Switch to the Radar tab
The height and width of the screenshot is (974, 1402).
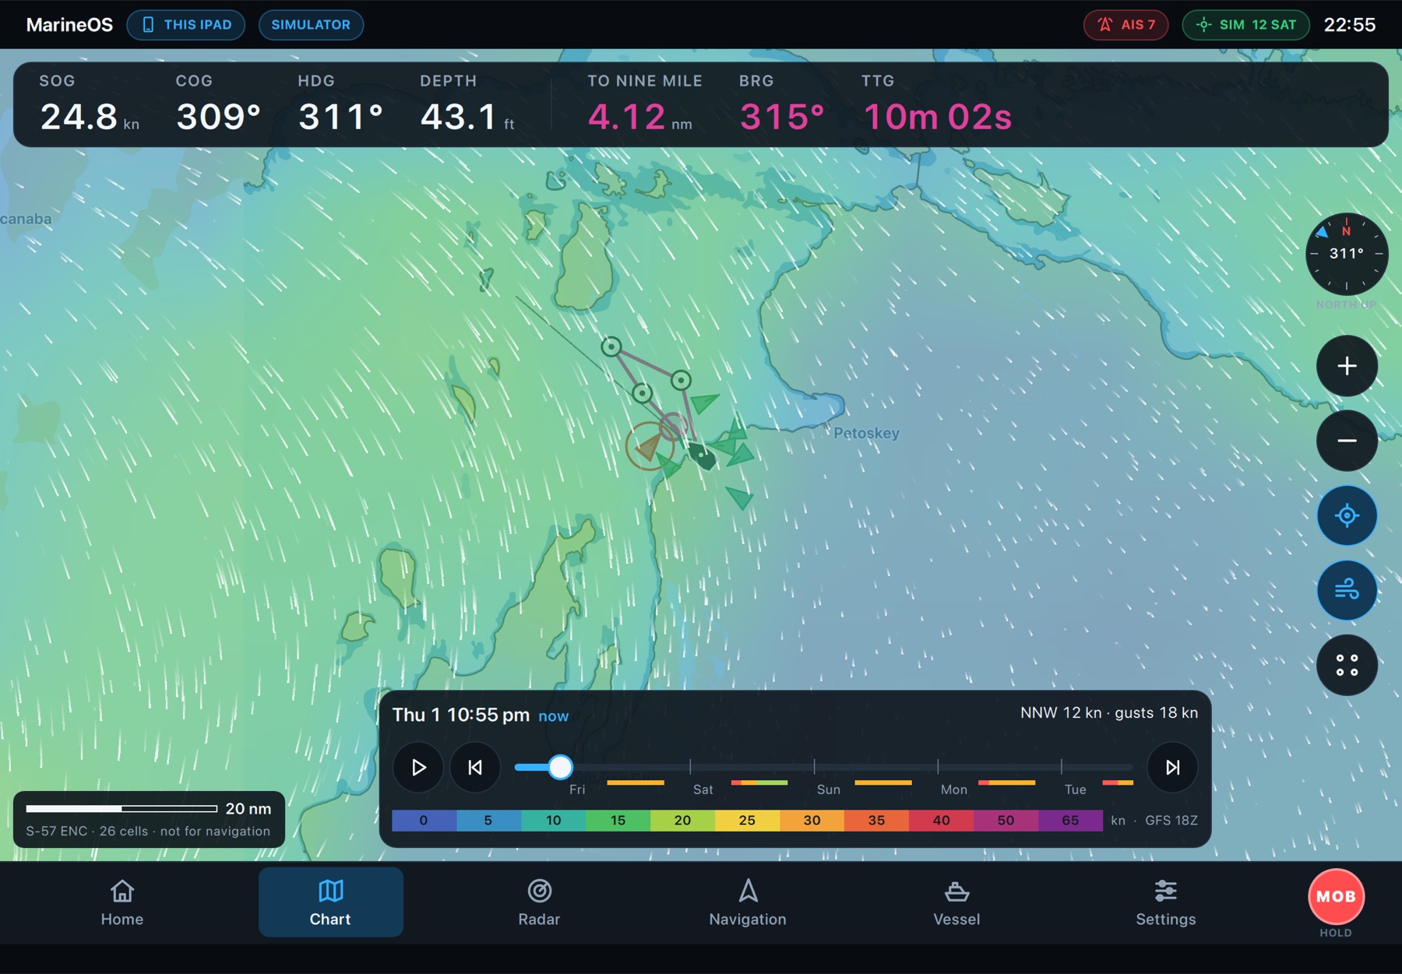539,902
